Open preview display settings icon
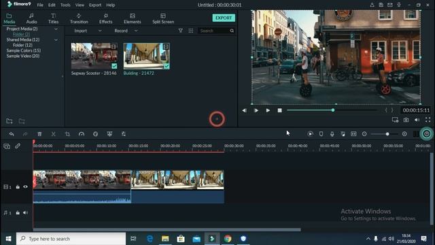This screenshot has height=245, width=435. (x=395, y=120)
